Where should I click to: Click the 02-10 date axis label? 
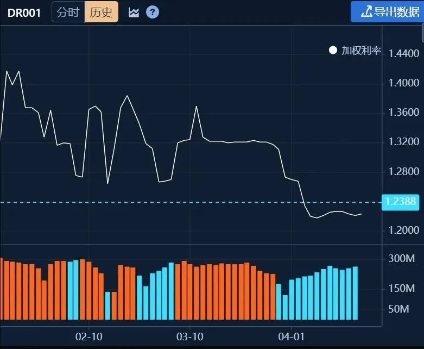(x=89, y=337)
